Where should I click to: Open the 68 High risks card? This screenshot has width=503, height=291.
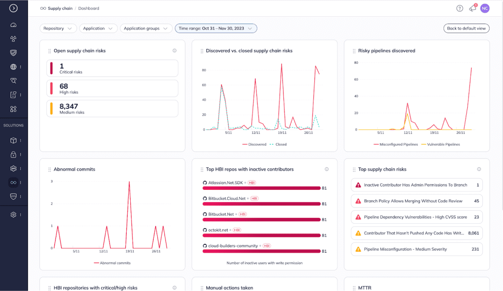coord(112,88)
